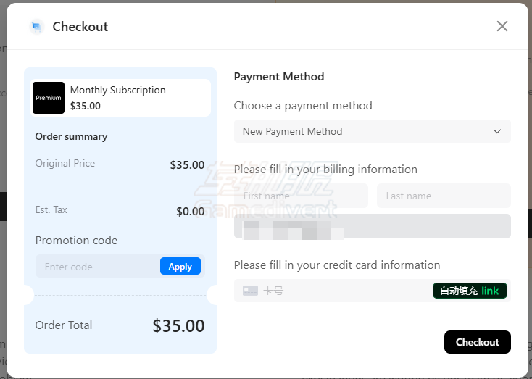The height and width of the screenshot is (379, 532).
Task: Click the Checkout logo icon in header
Action: [x=37, y=27]
